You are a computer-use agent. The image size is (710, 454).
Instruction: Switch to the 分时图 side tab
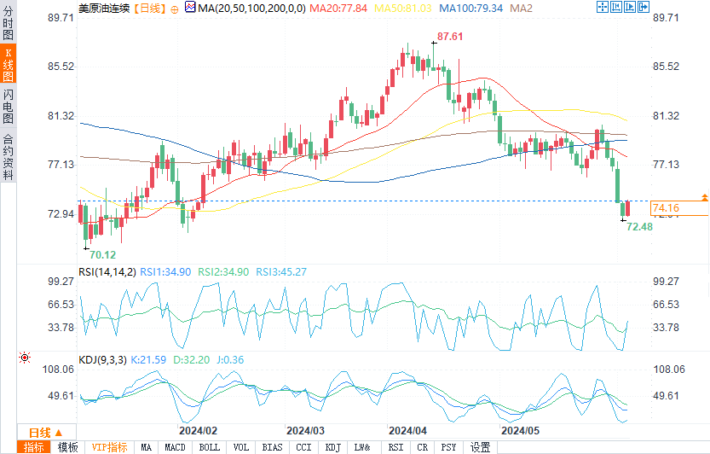click(8, 23)
